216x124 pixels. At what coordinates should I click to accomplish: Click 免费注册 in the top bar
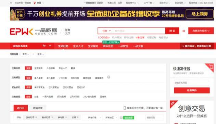point(112,3)
